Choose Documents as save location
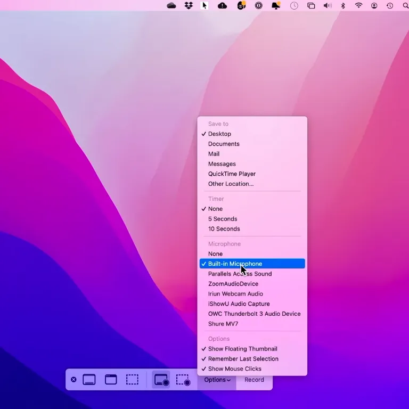The height and width of the screenshot is (409, 409). (x=252, y=144)
